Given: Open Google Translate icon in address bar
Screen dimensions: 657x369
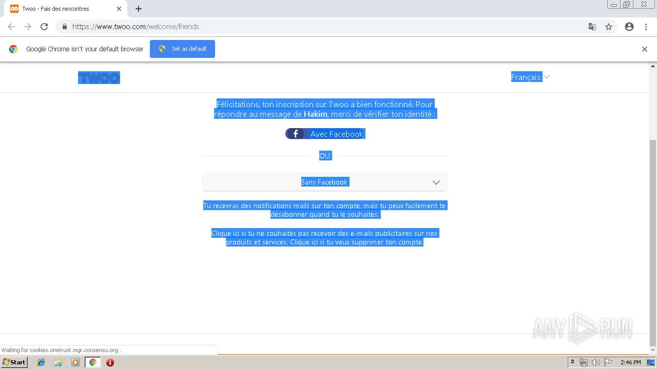Looking at the screenshot, I should [x=592, y=27].
